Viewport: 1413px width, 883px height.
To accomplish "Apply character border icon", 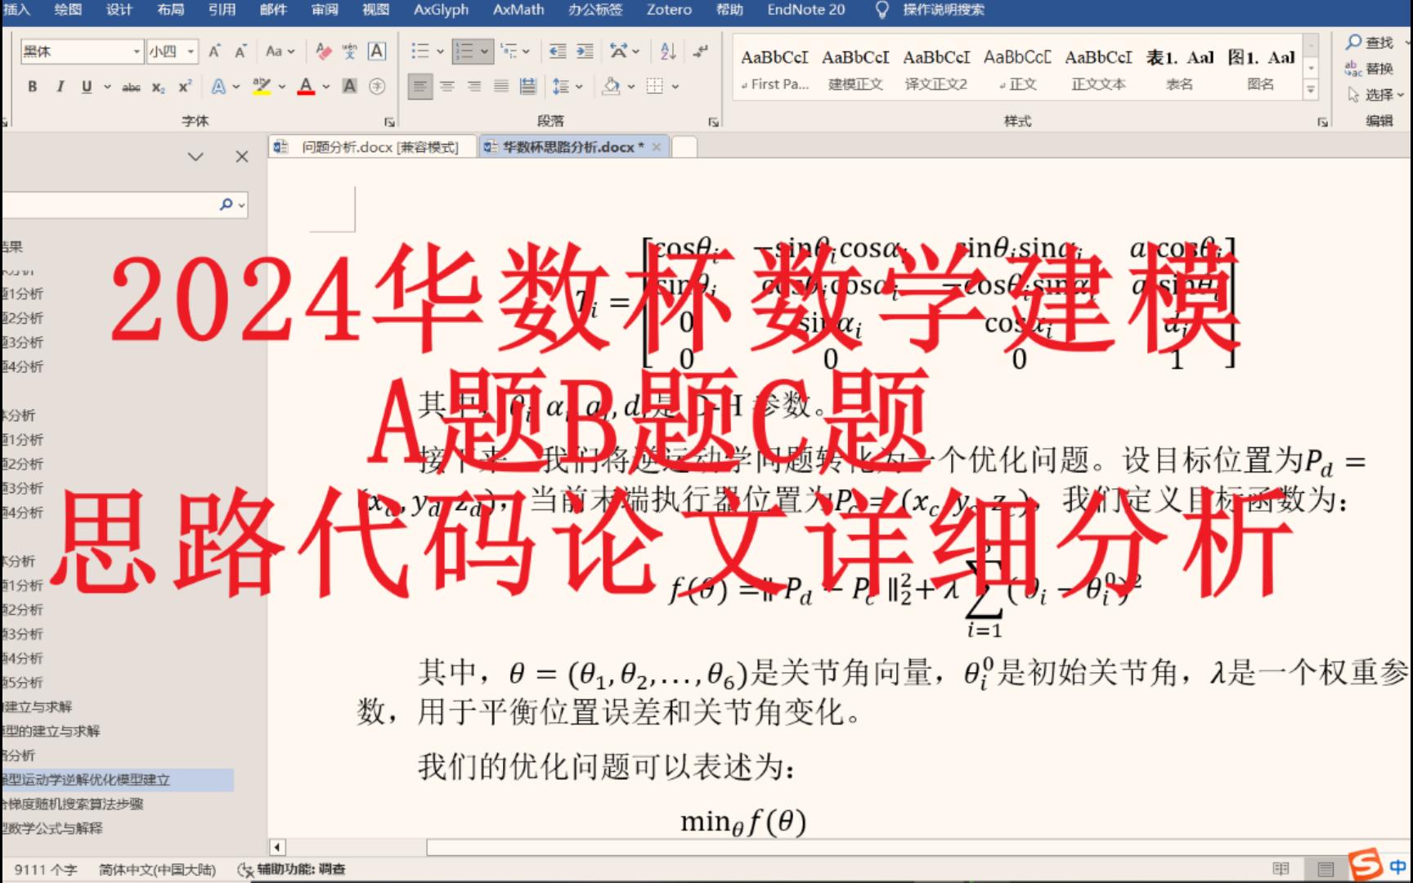I will coord(376,52).
